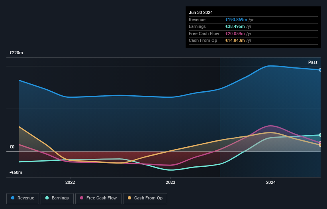This screenshot has width=327, height=209.
Task: Click the -€60m y-axis label
Action: tap(16, 172)
